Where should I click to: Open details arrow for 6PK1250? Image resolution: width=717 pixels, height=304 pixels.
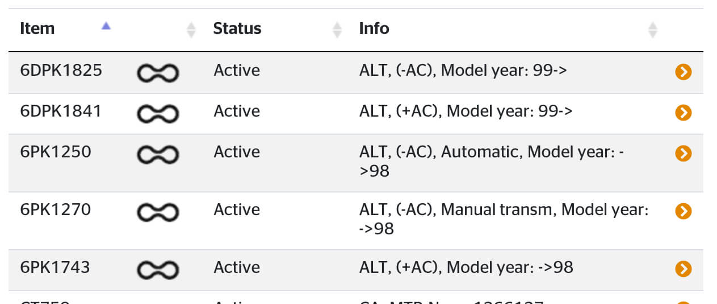click(x=683, y=153)
